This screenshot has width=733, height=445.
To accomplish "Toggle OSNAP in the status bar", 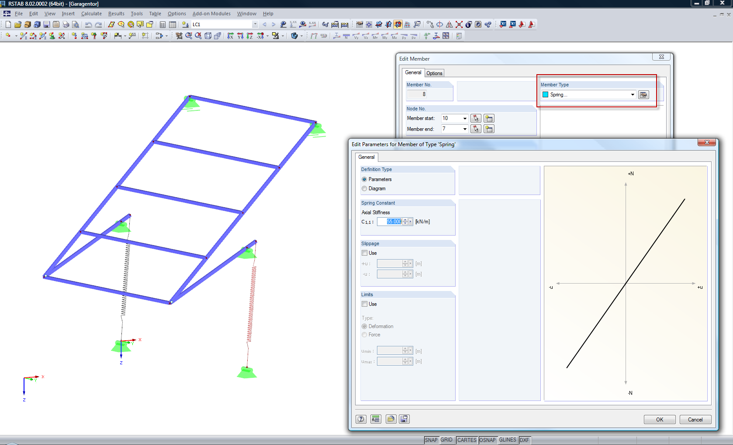I will (x=488, y=440).
